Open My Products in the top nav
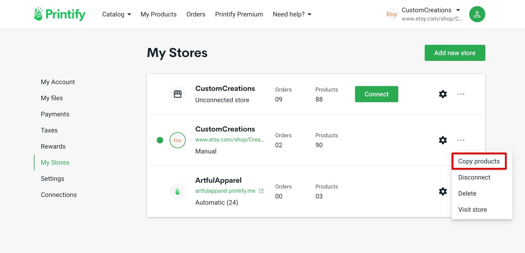The image size is (525, 253). click(x=159, y=14)
